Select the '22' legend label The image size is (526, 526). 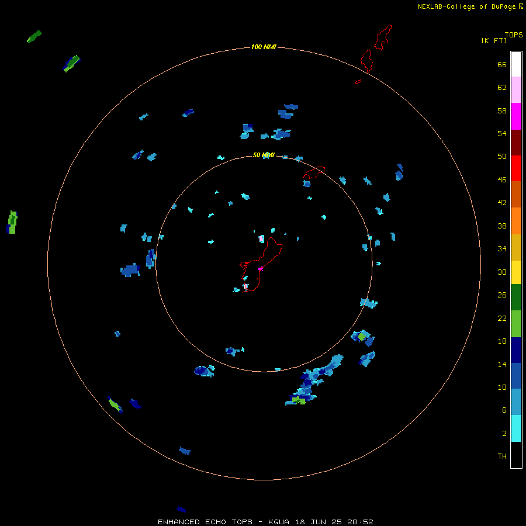tap(502, 318)
